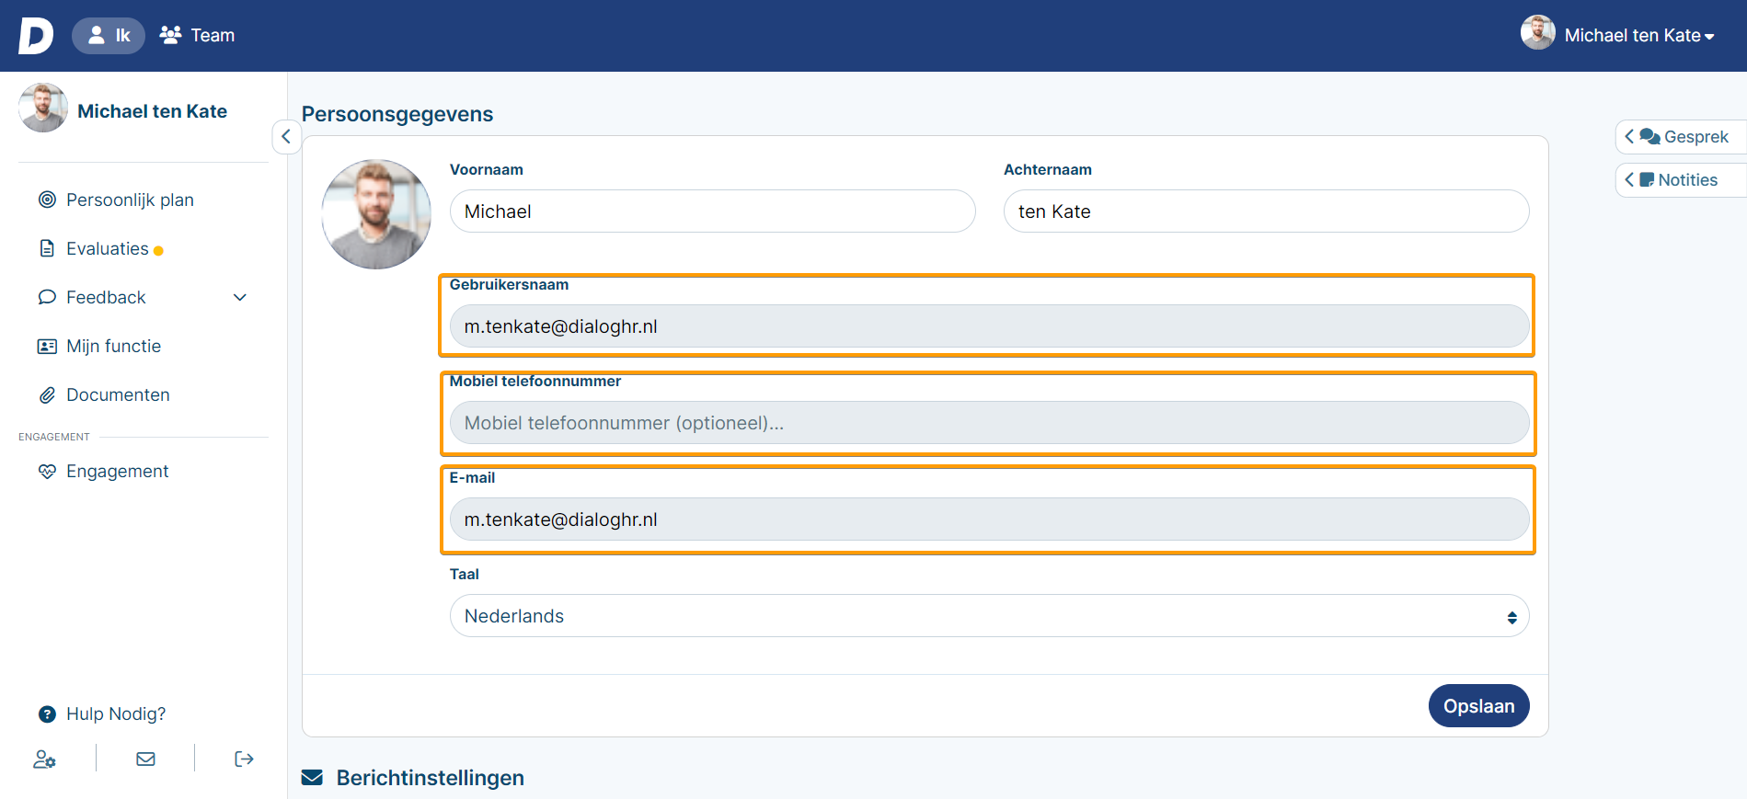Expand the Gesprek side panel

1680,137
